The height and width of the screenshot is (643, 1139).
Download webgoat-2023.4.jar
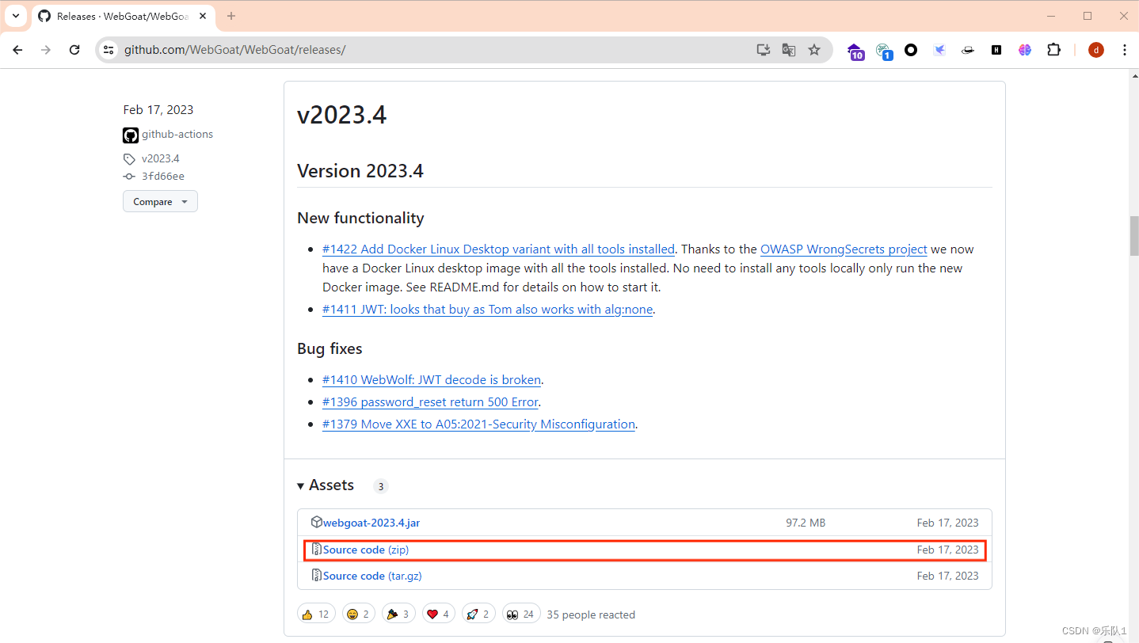tap(371, 523)
